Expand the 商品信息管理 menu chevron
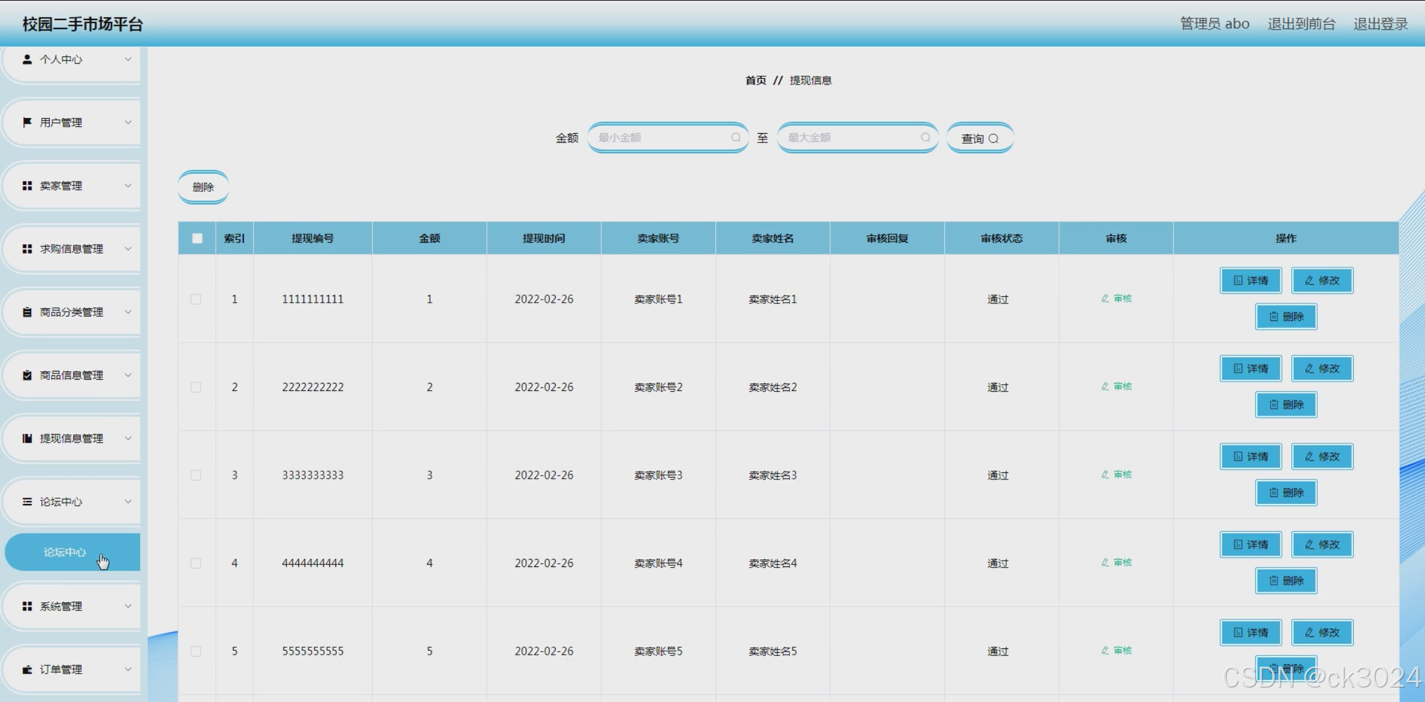The width and height of the screenshot is (1425, 702). coord(128,375)
